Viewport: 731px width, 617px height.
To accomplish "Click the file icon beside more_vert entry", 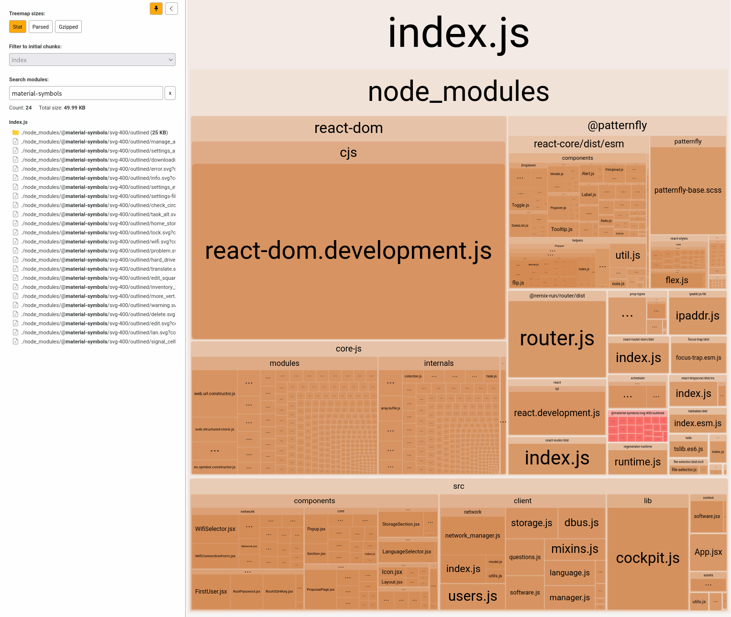I will click(x=15, y=296).
